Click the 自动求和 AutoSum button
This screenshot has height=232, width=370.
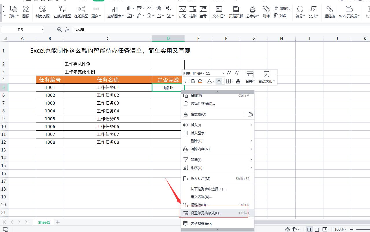pos(265,77)
